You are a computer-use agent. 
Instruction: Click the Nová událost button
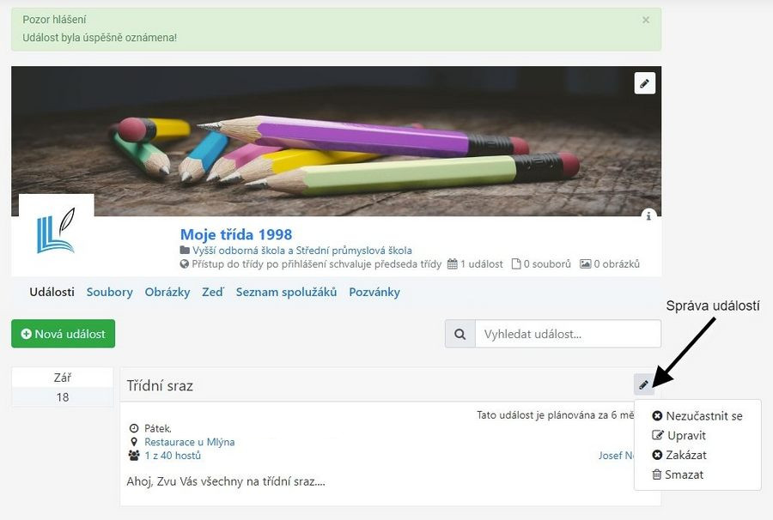pyautogui.click(x=63, y=334)
